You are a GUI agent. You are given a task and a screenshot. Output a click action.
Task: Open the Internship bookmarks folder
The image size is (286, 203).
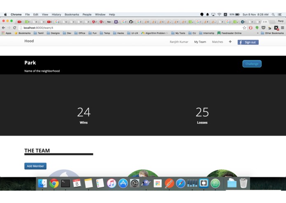coord(207,33)
